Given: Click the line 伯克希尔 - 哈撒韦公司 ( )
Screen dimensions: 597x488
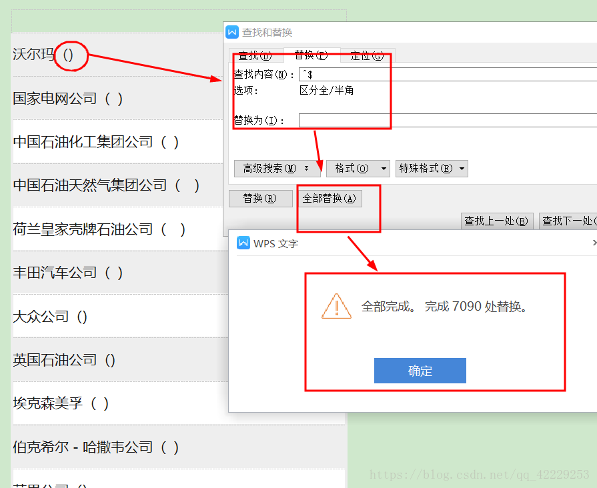Looking at the screenshot, I should pos(96,447).
